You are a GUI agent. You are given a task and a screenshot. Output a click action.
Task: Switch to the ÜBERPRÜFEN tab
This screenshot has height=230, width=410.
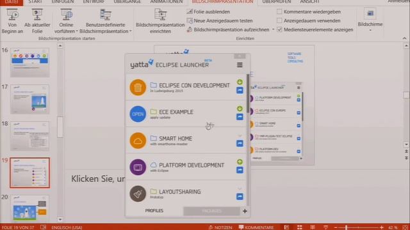[276, 2]
